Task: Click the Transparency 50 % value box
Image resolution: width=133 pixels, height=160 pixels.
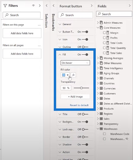Action: [66, 88]
